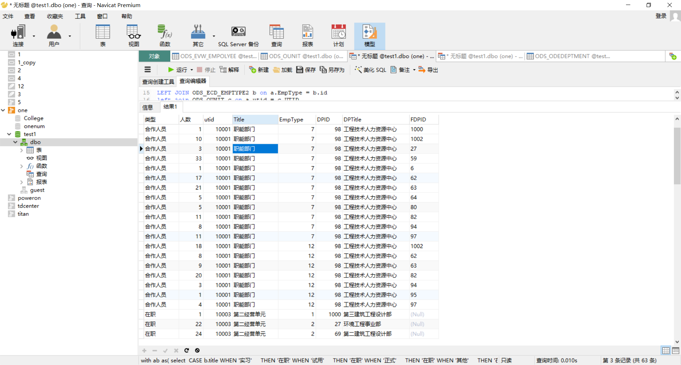Click 保存 (Save) query button
This screenshot has height=365, width=681.
(x=306, y=70)
